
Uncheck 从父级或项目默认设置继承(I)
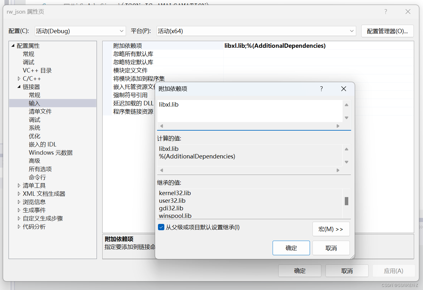coord(161,227)
